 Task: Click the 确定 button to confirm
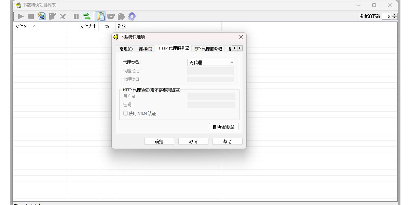pos(159,141)
